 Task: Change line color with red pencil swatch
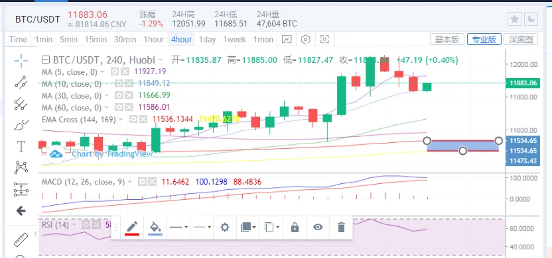[x=132, y=228]
